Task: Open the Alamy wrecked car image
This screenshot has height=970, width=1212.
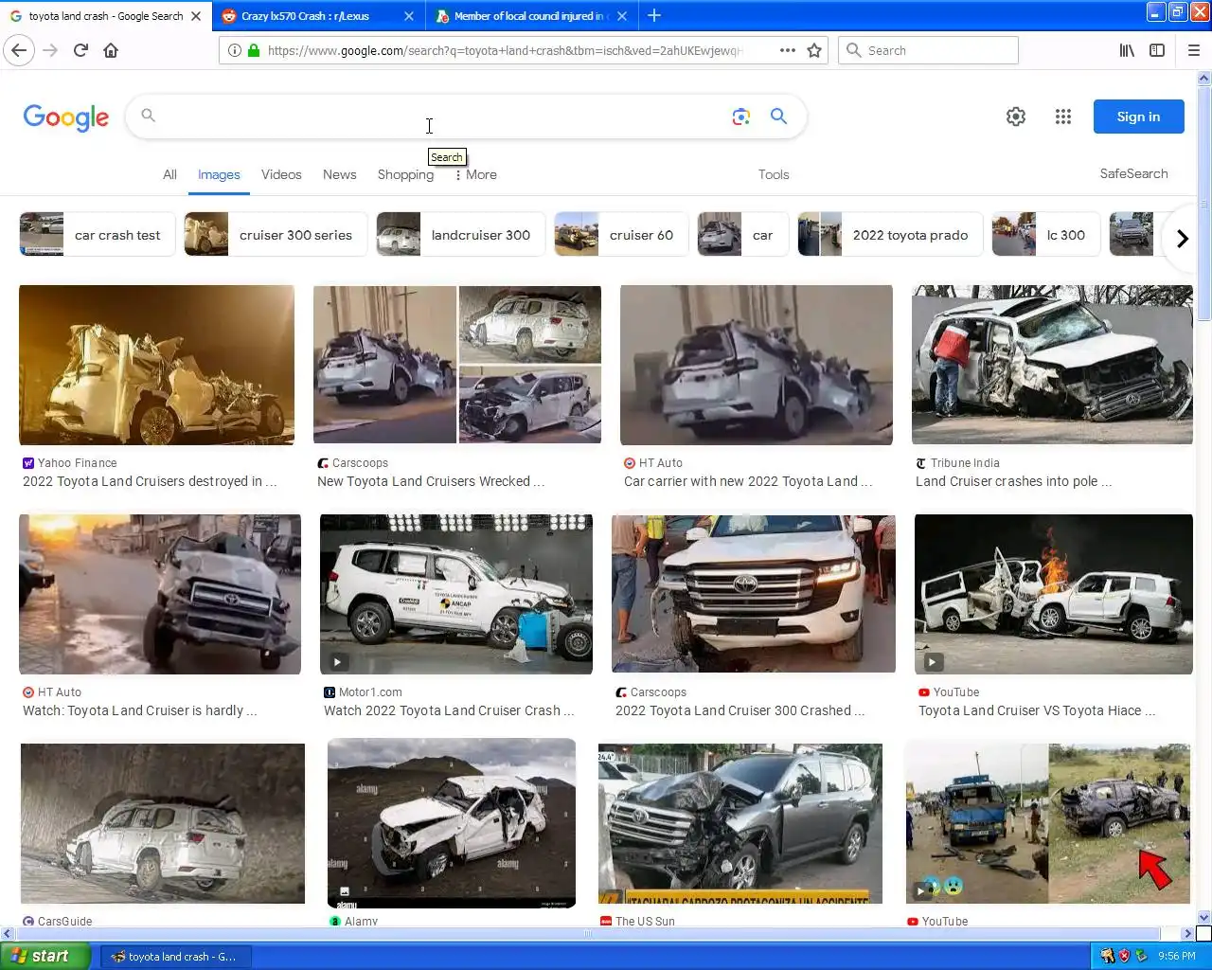Action: pos(452,823)
